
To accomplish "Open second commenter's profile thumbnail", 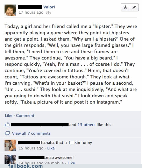I will pos(10,159).
